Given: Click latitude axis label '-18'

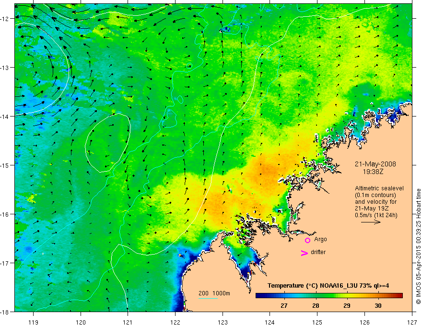Looking at the screenshot, I should tap(5, 312).
